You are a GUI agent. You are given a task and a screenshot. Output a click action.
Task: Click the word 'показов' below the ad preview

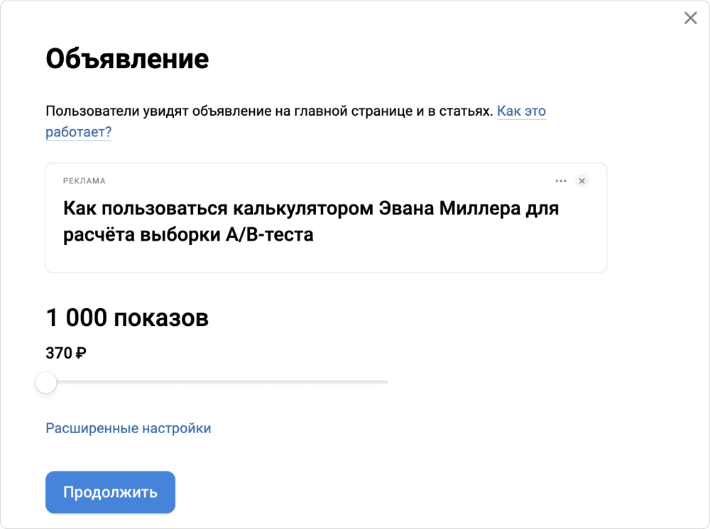160,317
